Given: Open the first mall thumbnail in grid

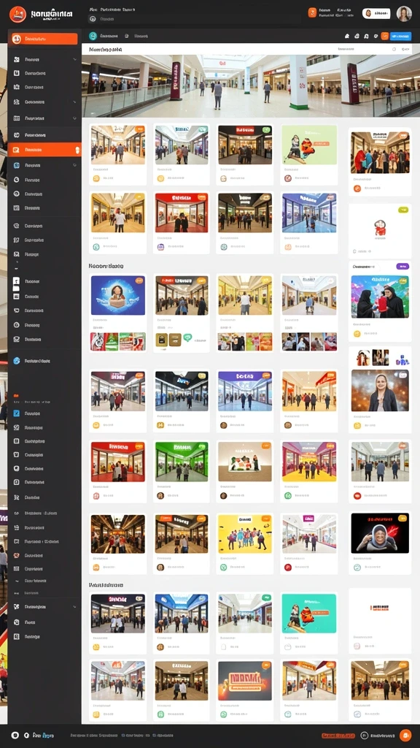Looking at the screenshot, I should coord(117,145).
